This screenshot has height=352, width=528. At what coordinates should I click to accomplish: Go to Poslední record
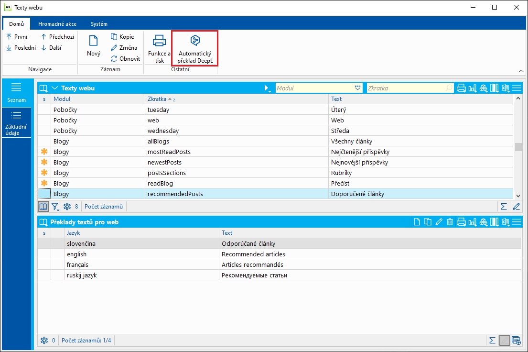tap(21, 48)
